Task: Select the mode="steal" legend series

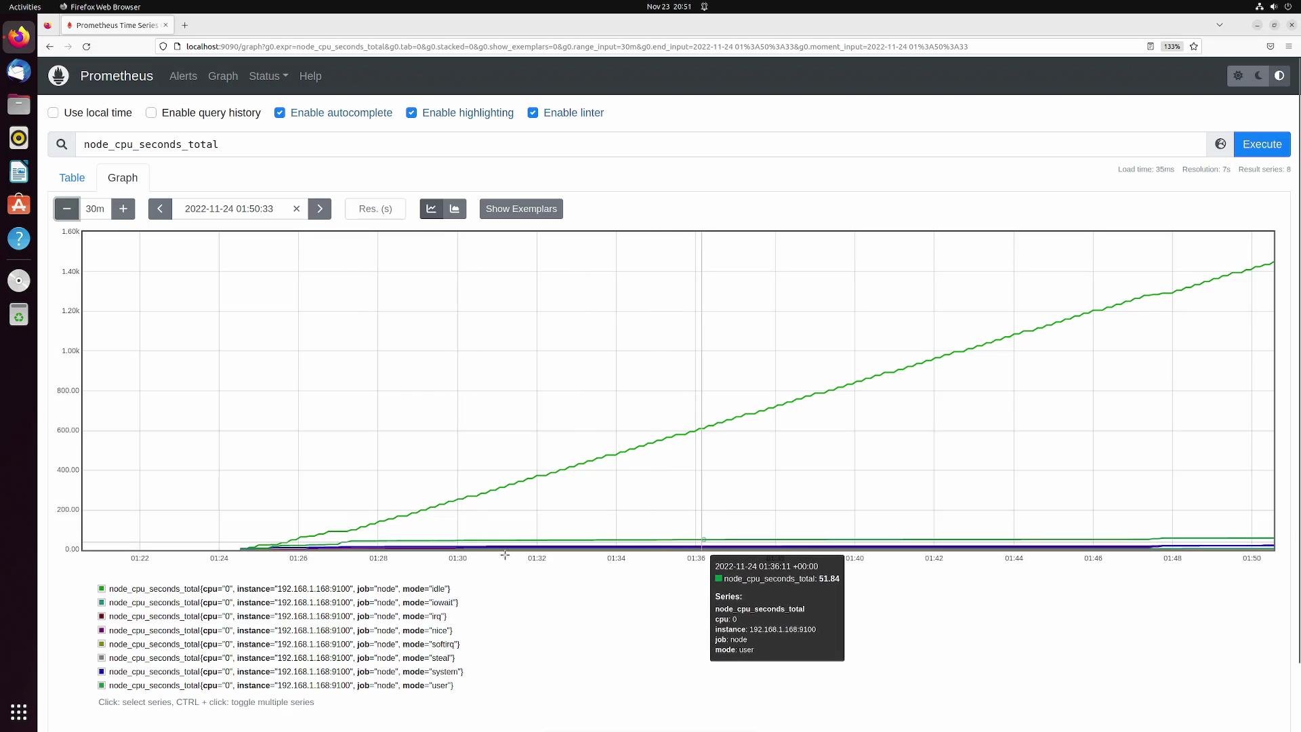Action: click(x=276, y=658)
